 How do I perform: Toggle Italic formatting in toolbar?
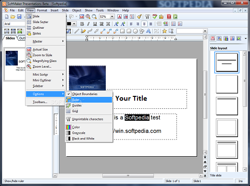88,24
